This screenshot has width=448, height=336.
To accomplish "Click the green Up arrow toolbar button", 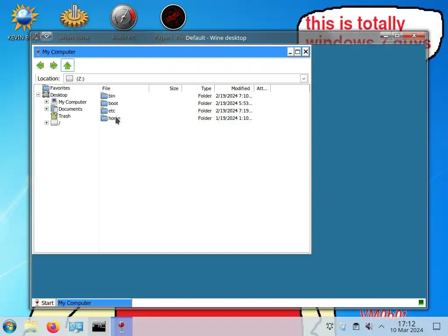I will click(x=67, y=66).
